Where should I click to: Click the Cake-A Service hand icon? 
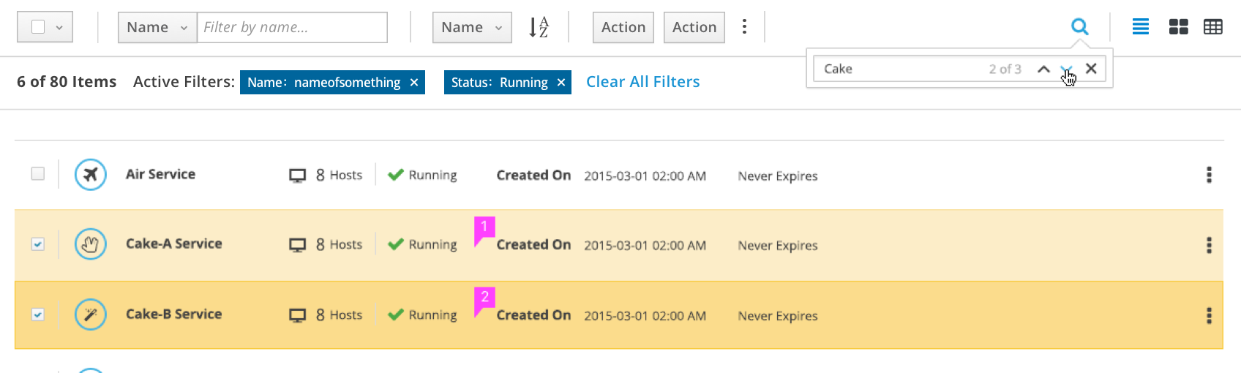tap(91, 244)
